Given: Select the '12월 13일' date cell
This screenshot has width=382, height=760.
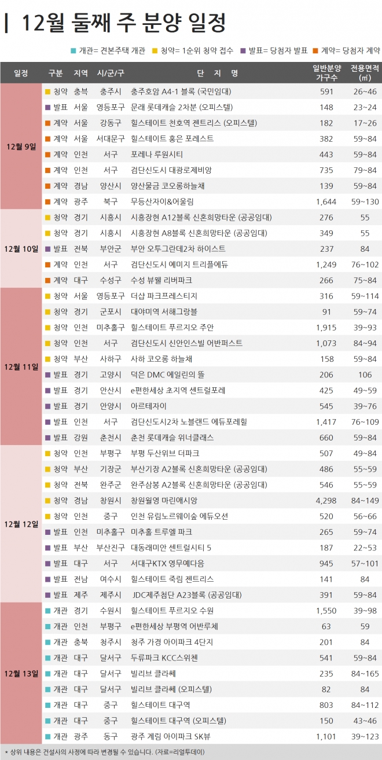Looking at the screenshot, I should point(21,673).
